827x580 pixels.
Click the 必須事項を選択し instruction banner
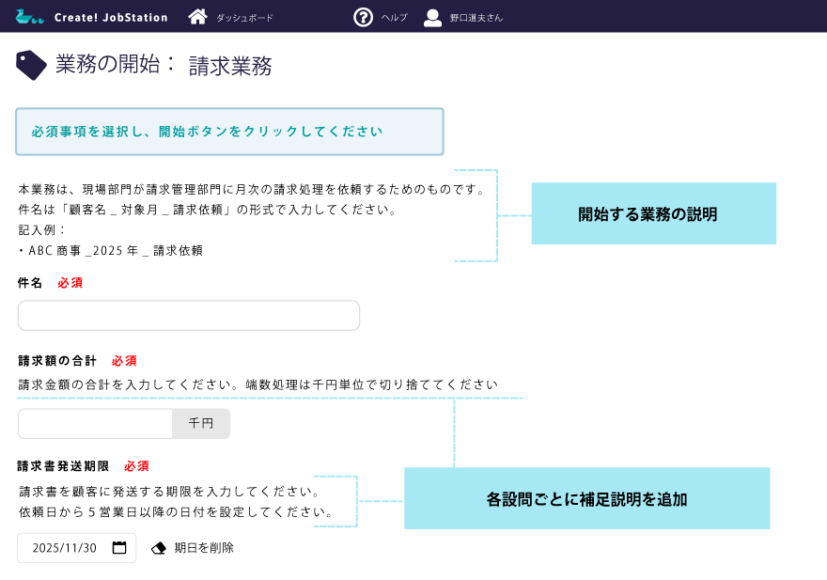(229, 132)
